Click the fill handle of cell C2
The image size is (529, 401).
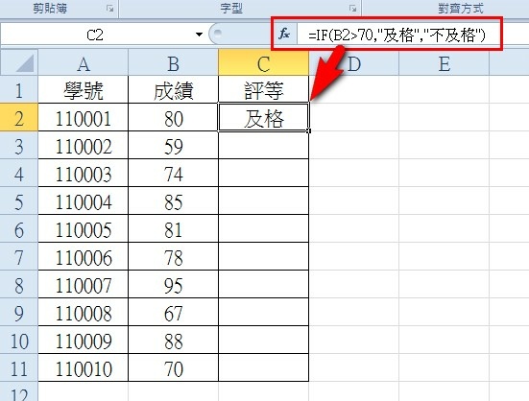[309, 130]
